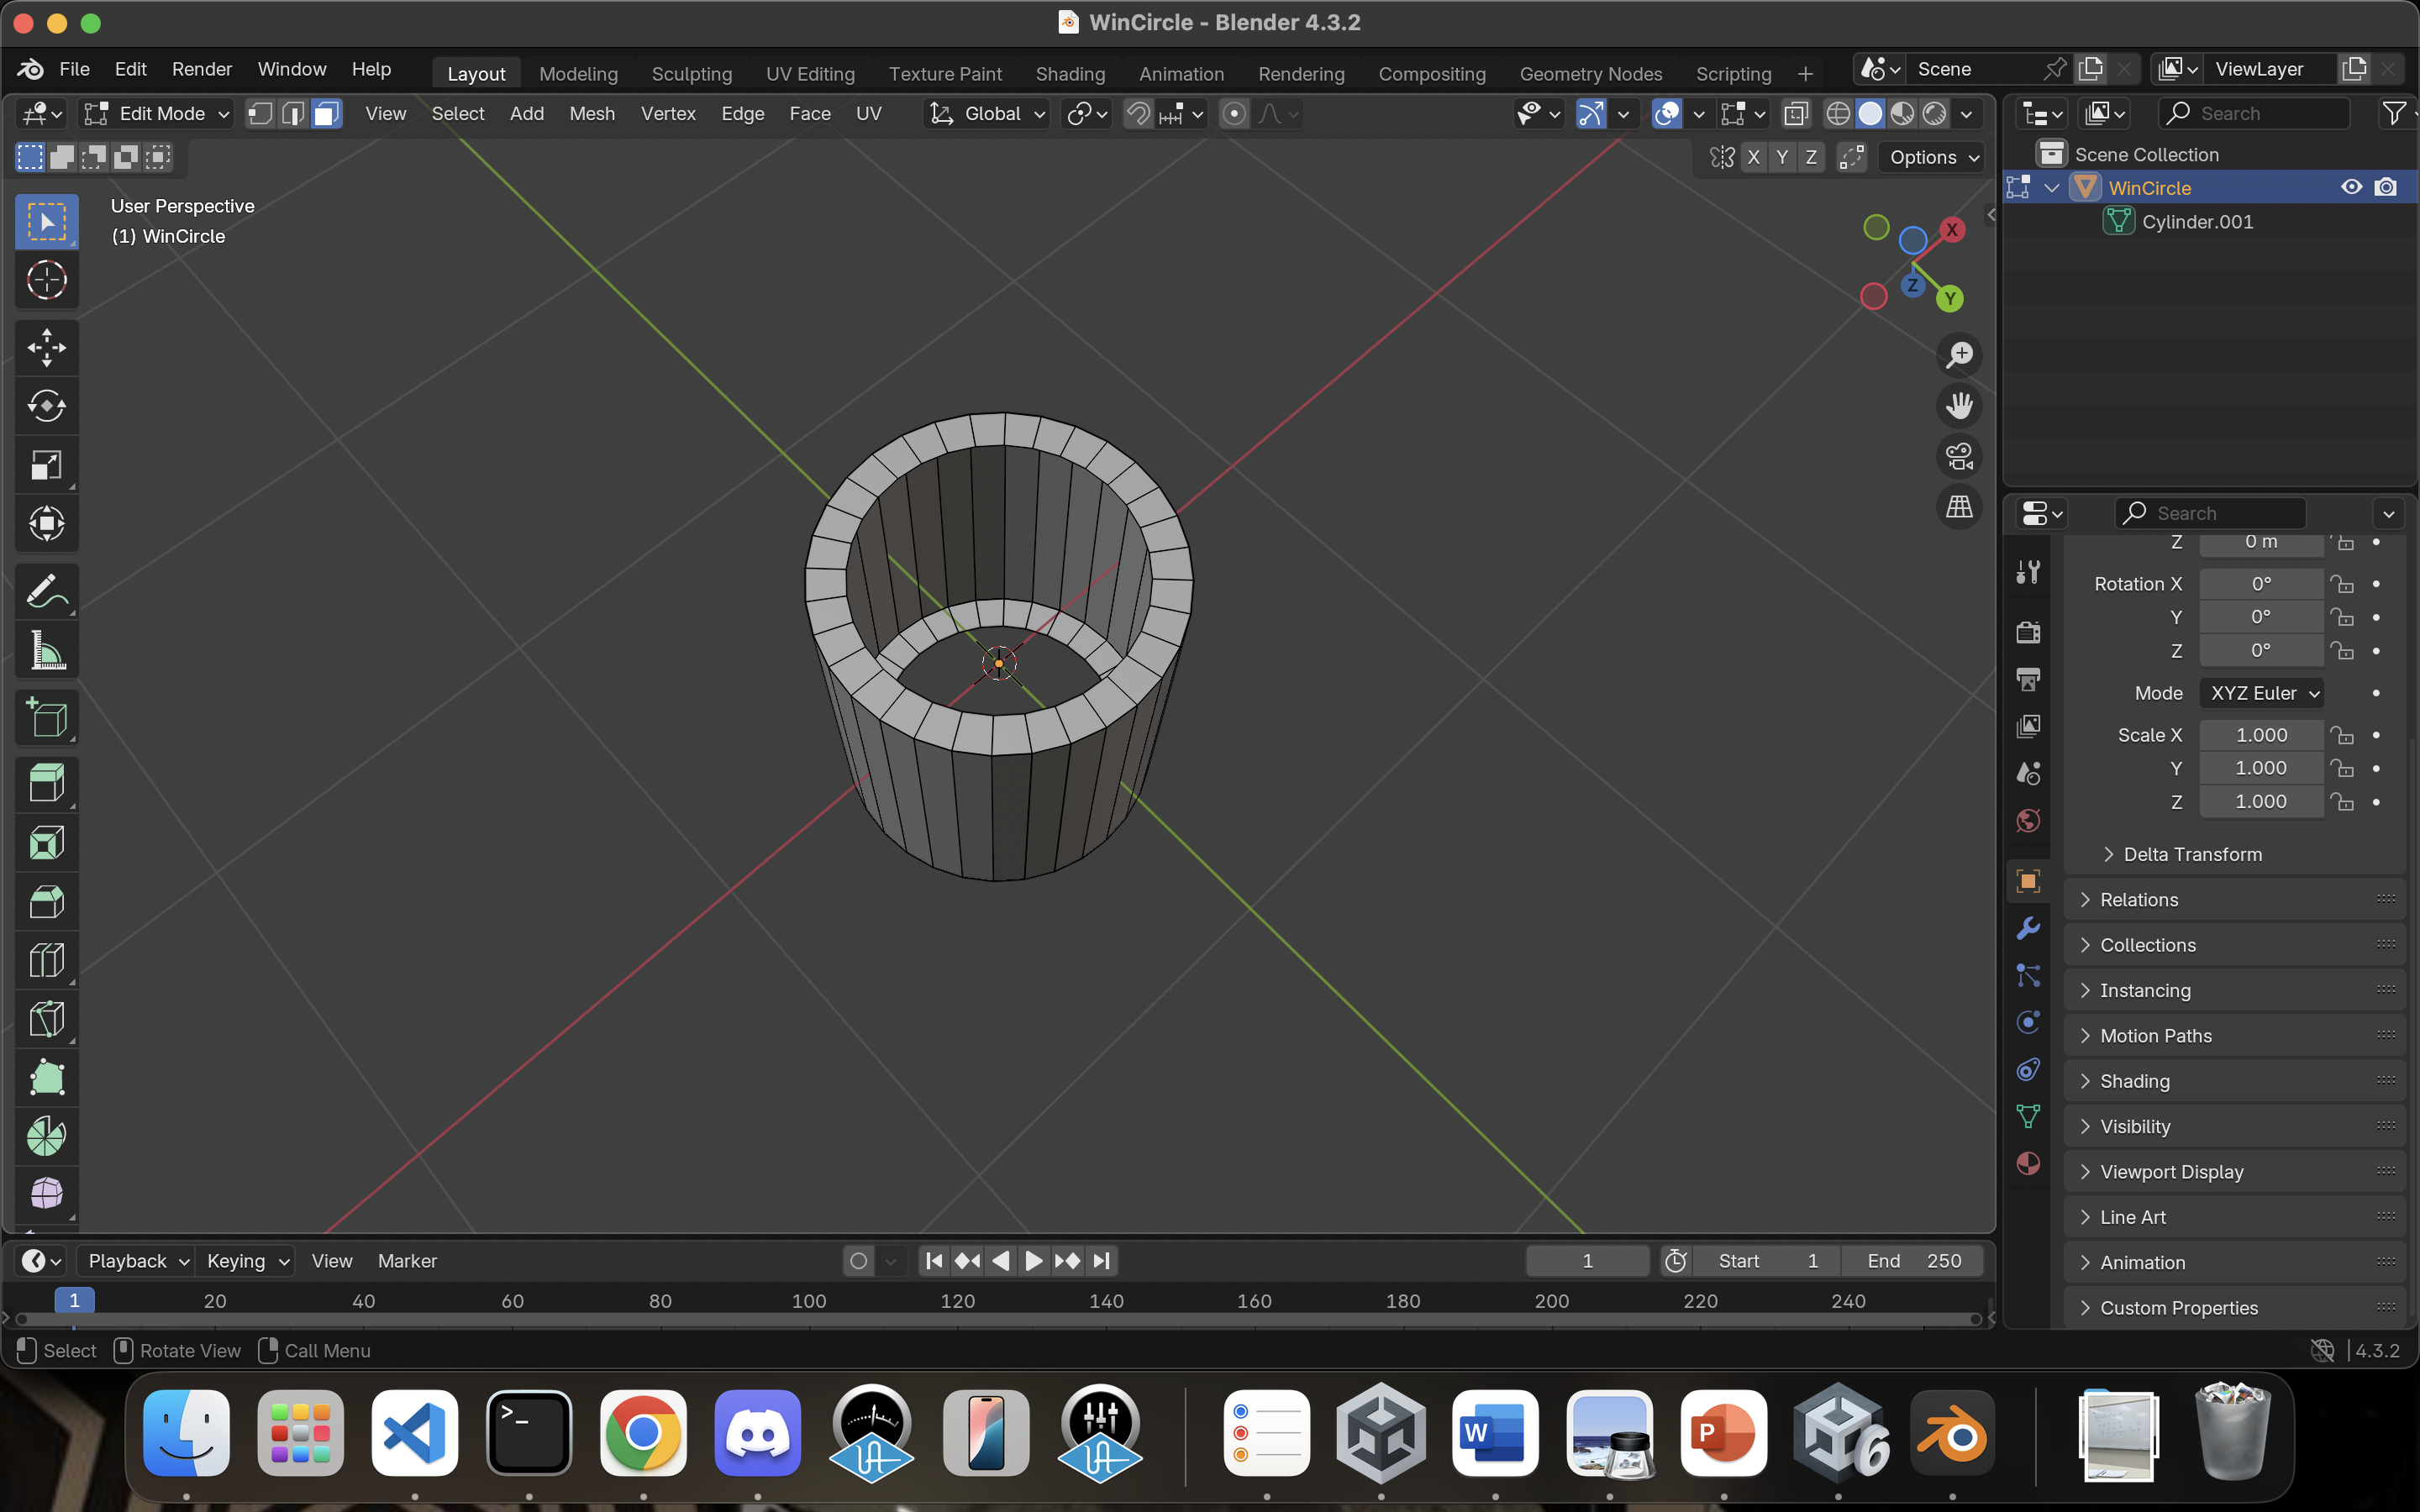The image size is (2420, 1512).
Task: Open the Face menu in viewport header
Action: (809, 114)
